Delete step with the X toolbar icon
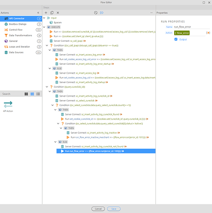Screen dimensions: 212x213 click(58, 13)
